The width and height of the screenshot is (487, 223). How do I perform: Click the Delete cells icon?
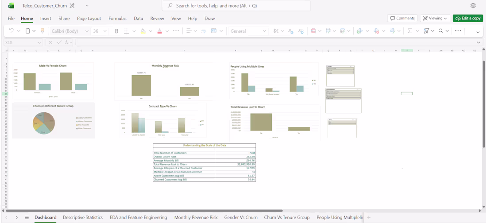pyautogui.click(x=376, y=31)
